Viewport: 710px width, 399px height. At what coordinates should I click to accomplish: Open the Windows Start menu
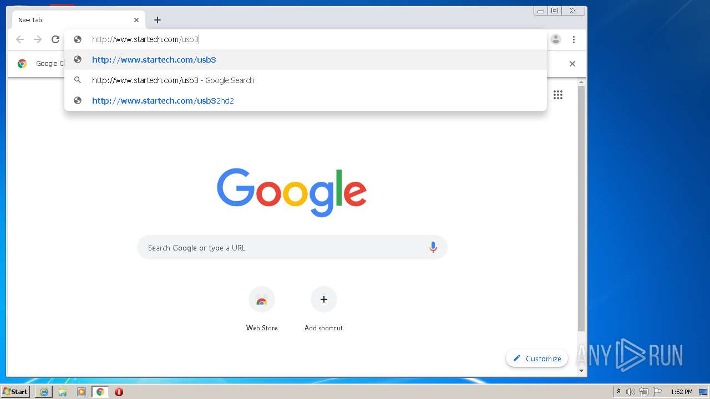point(16,392)
